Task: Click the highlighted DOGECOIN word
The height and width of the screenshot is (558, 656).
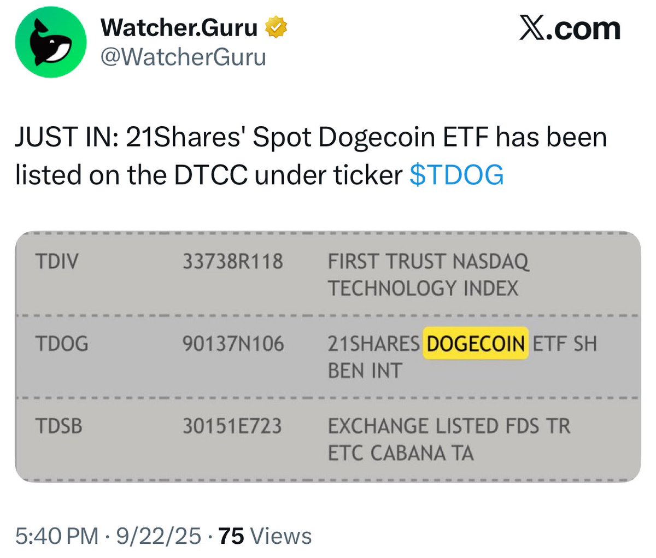Action: 476,344
